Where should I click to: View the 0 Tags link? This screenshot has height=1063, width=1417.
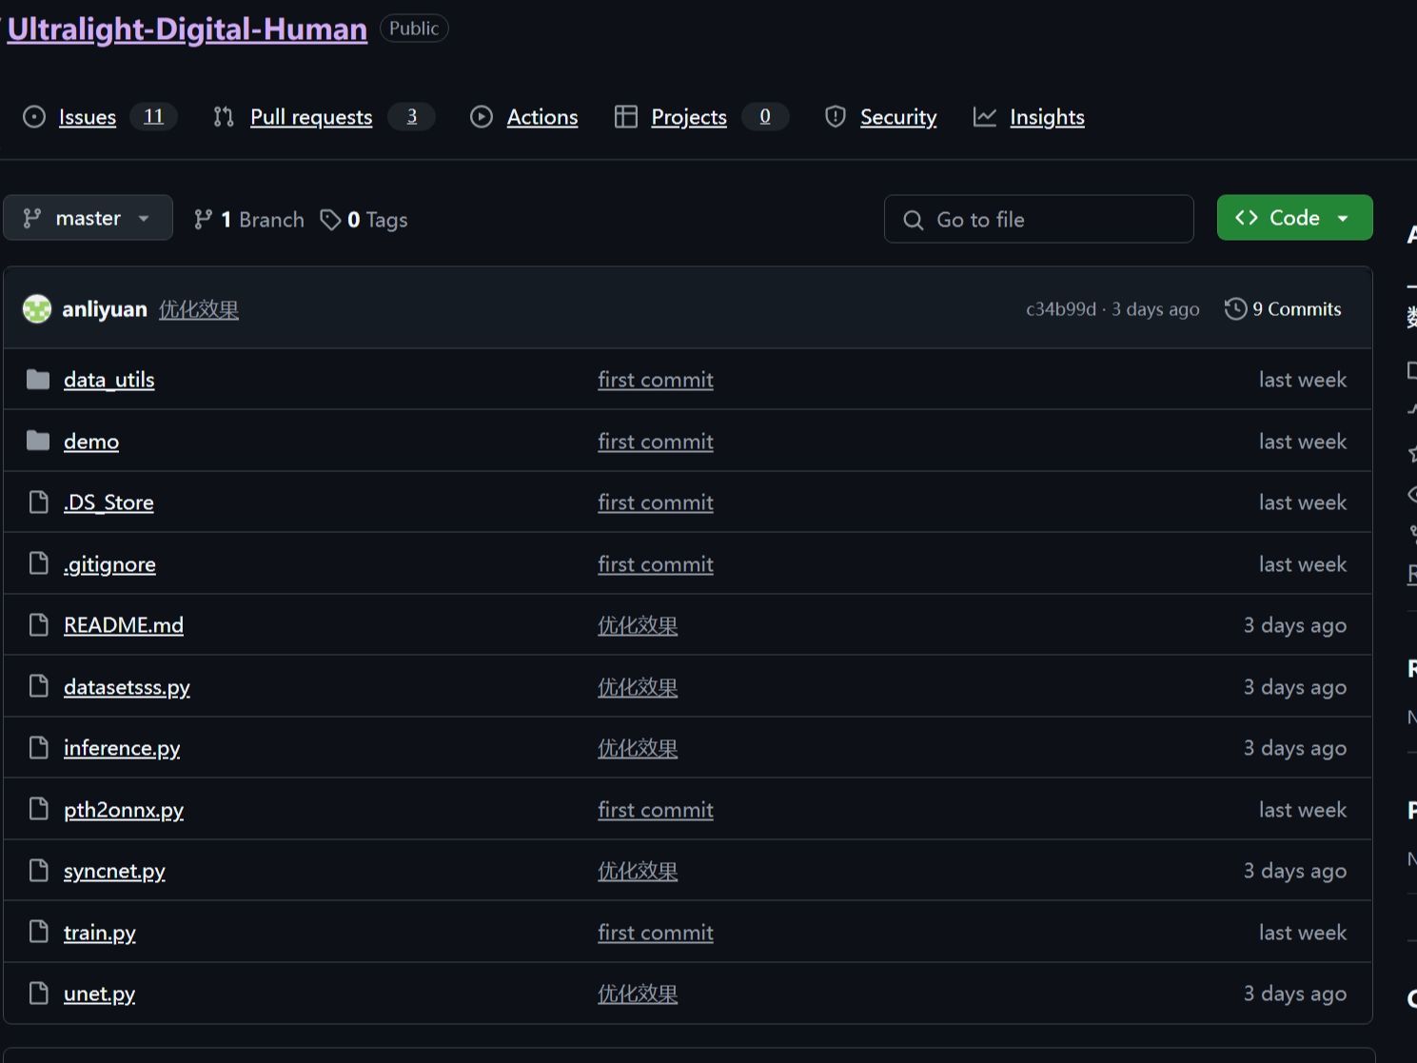point(364,220)
